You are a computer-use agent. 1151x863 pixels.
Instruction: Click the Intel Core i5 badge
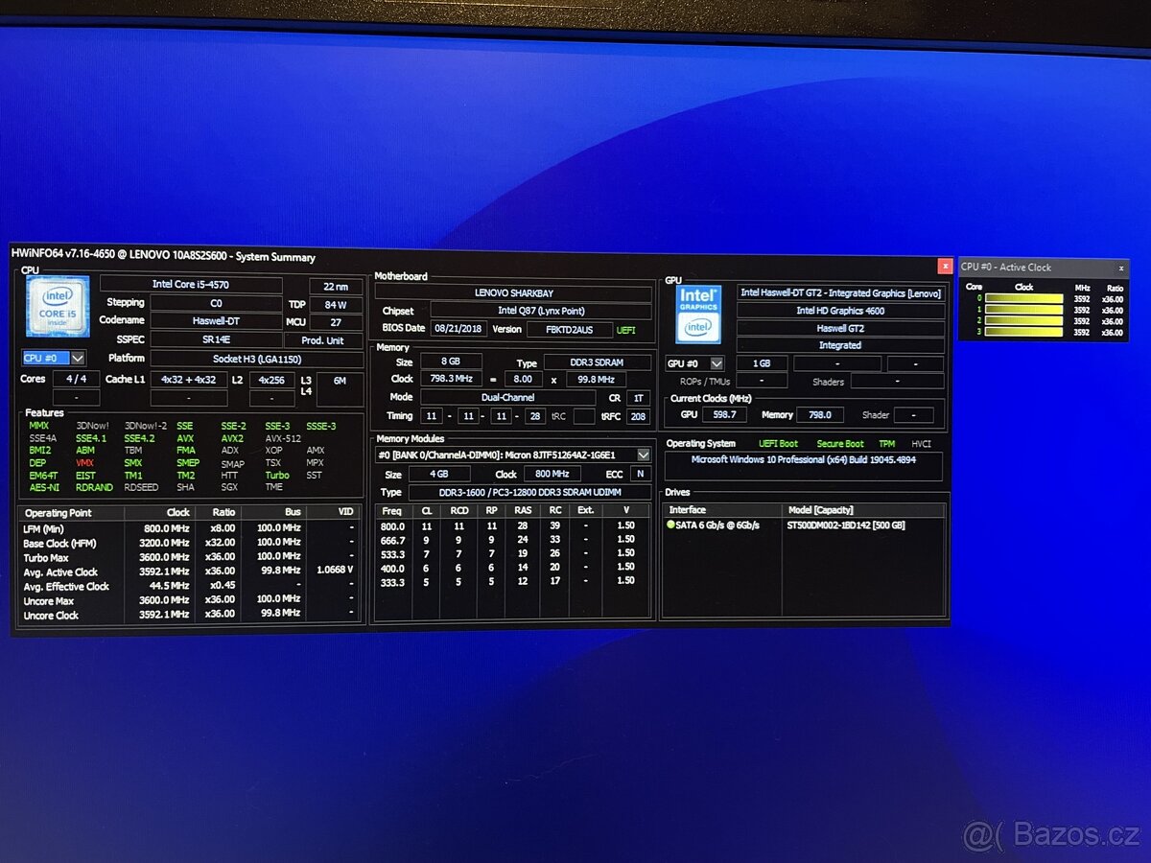click(x=56, y=307)
